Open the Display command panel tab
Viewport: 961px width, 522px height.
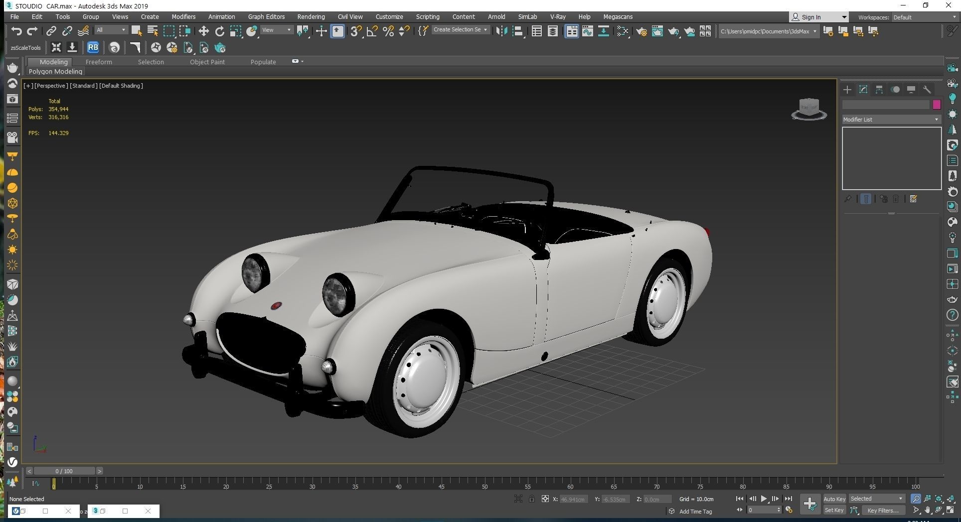tap(911, 90)
